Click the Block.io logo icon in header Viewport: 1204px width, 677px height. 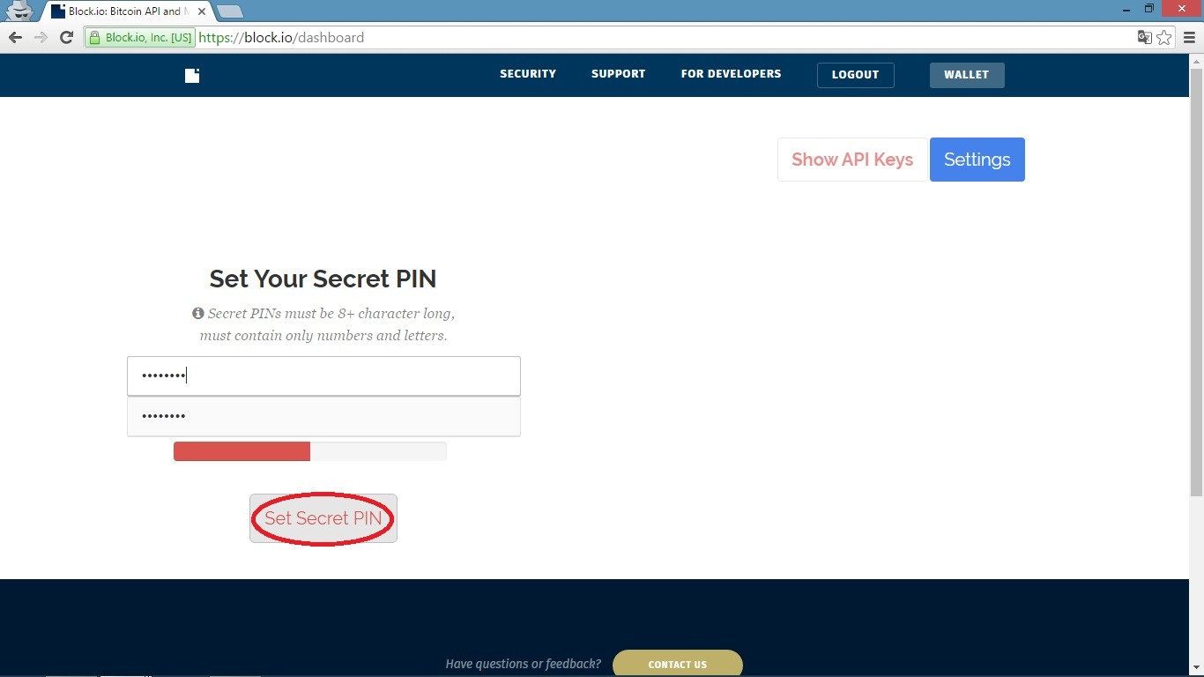tap(192, 75)
